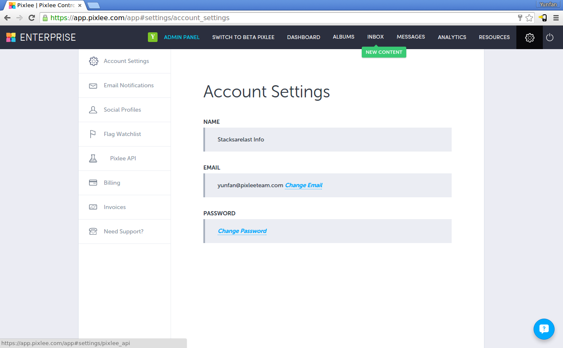This screenshot has width=563, height=348.
Task: Reload the page with refresh icon
Action: pyautogui.click(x=32, y=18)
